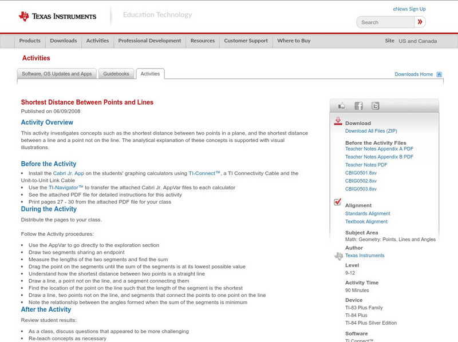Select the Activities tab

click(150, 74)
